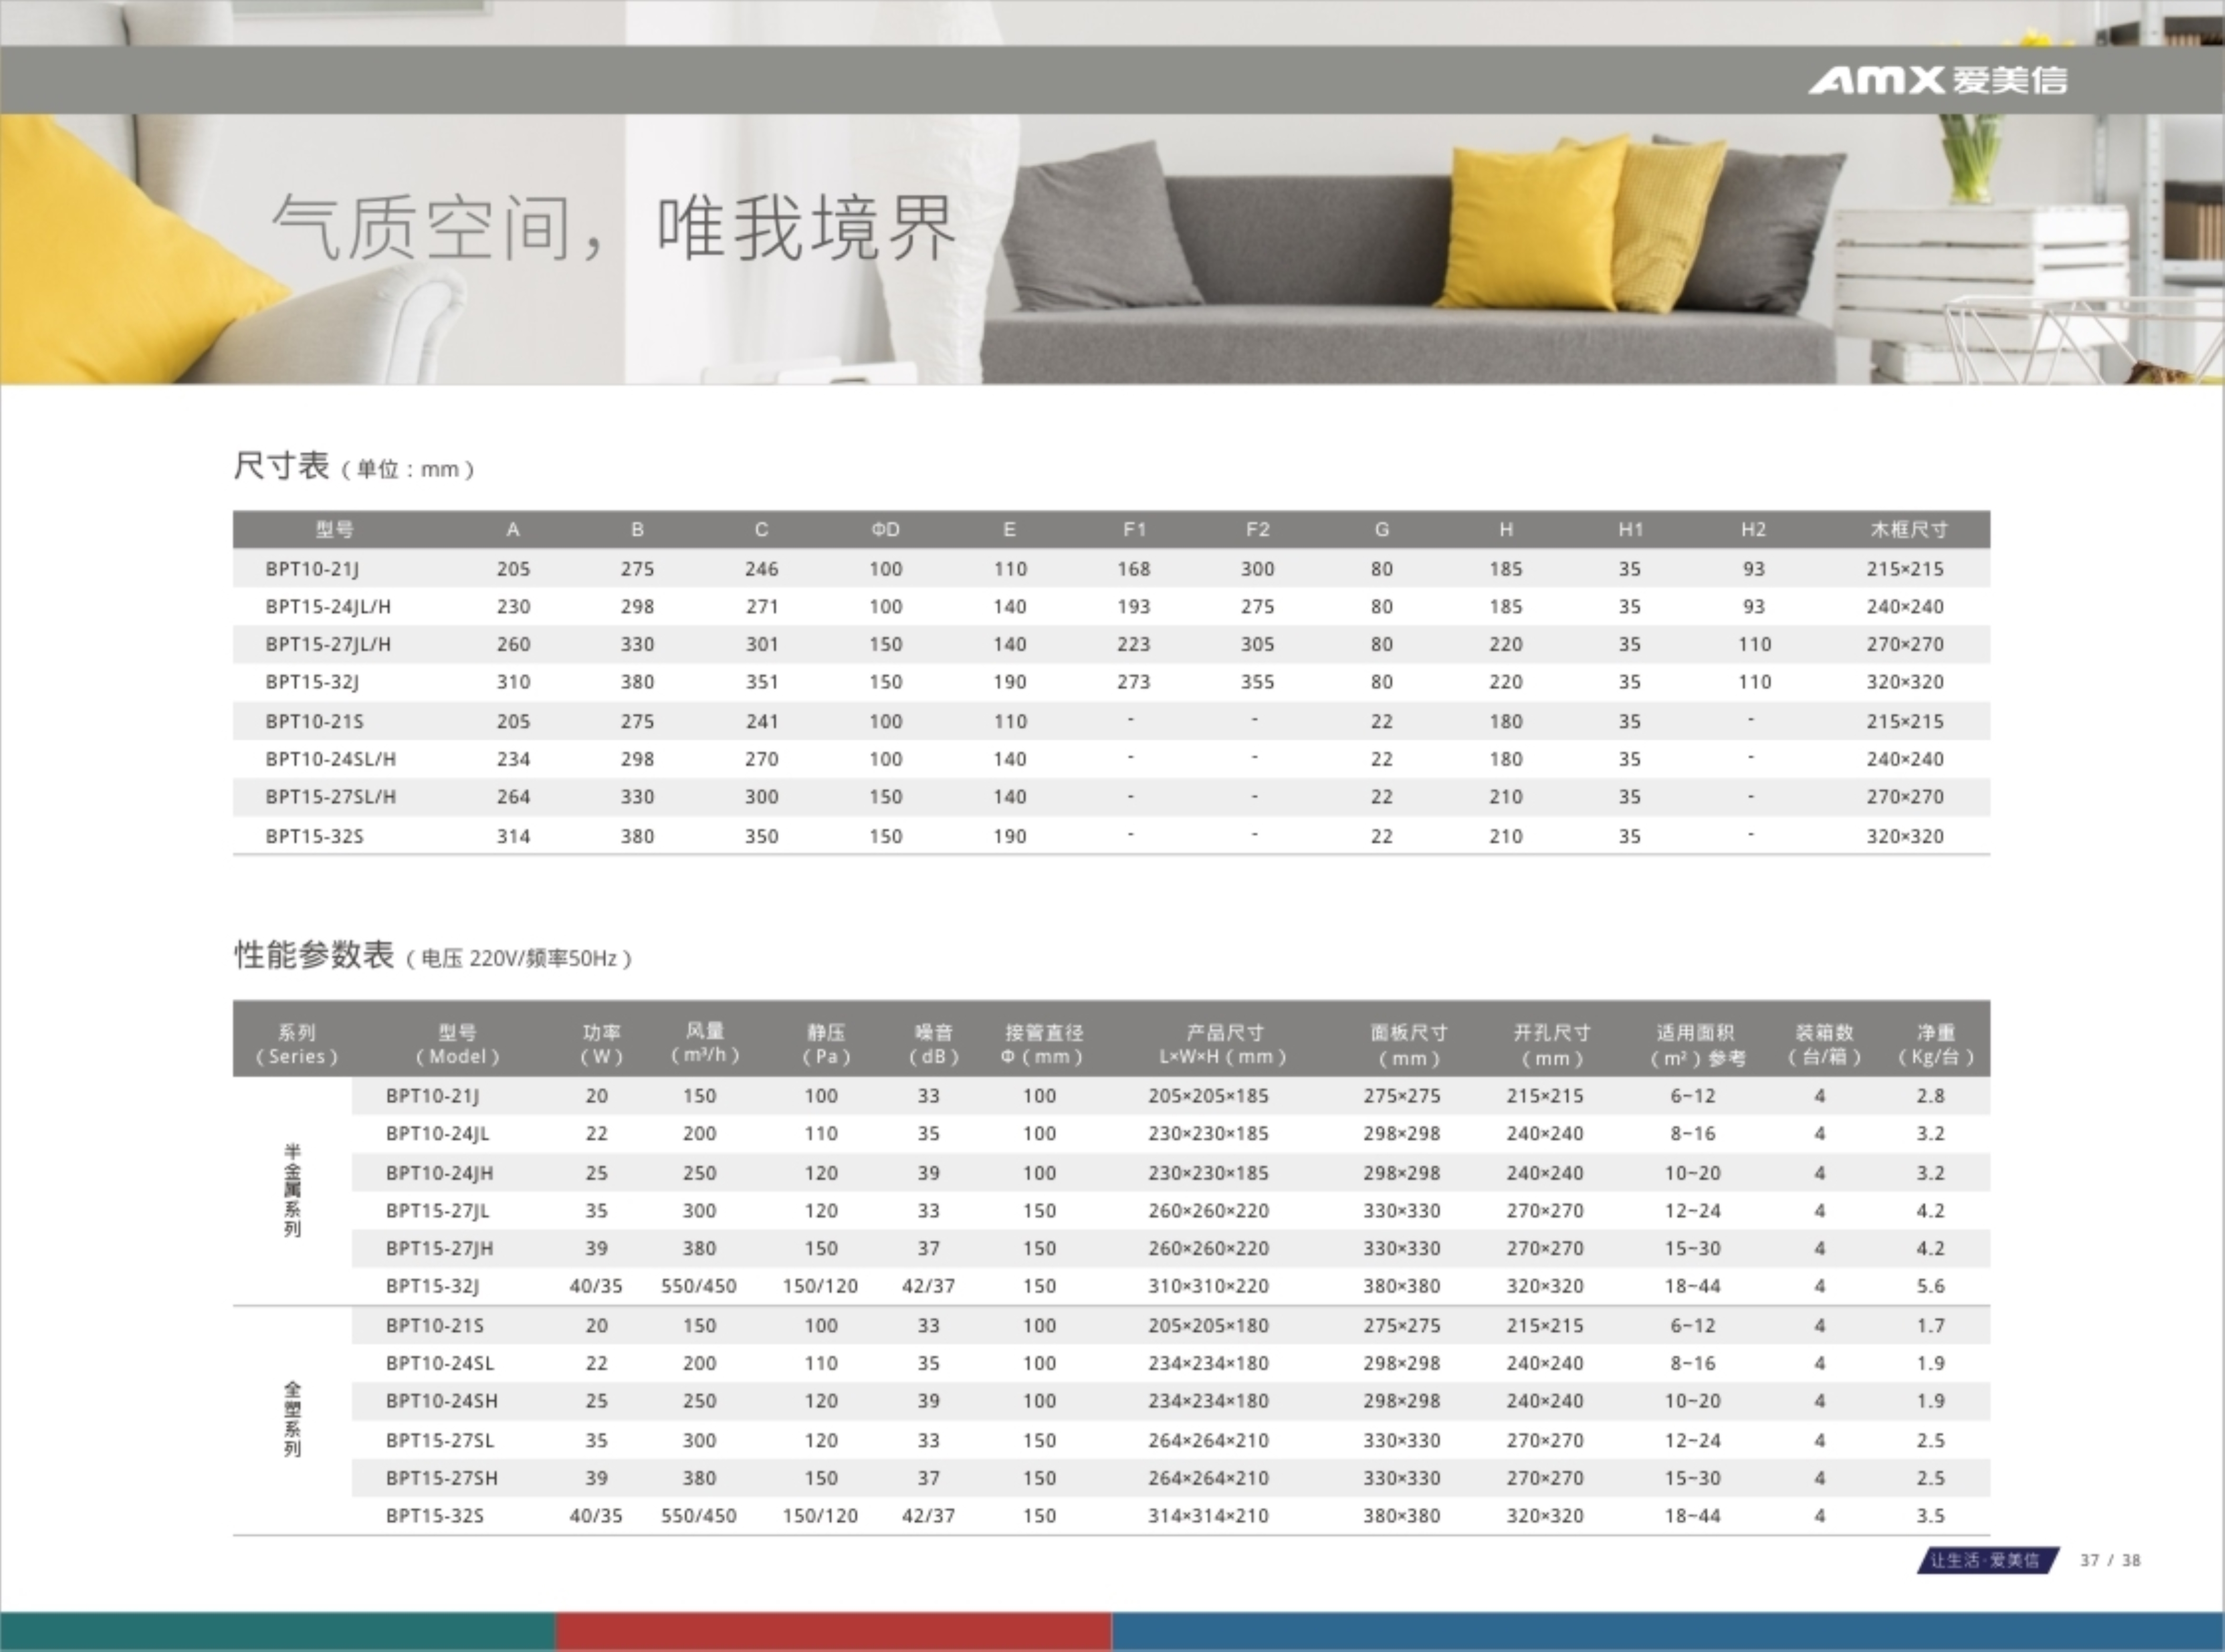Select the 尺寸表 section heading
Screen dimensions: 2225x1652
(282, 466)
